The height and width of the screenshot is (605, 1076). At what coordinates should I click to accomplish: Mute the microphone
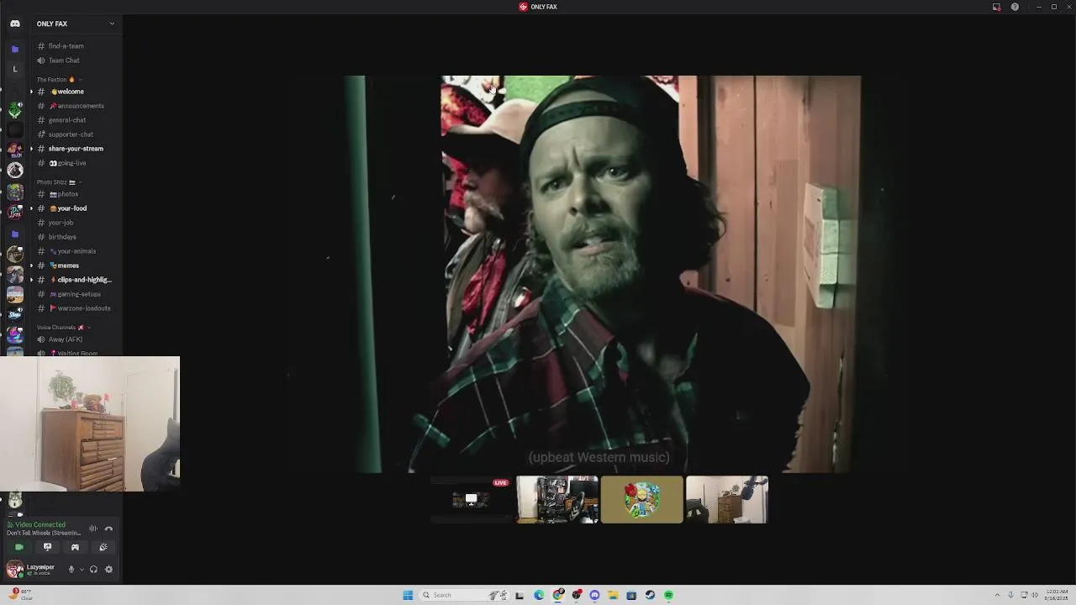[71, 569]
